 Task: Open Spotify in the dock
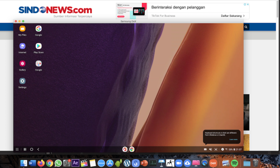click(234, 163)
